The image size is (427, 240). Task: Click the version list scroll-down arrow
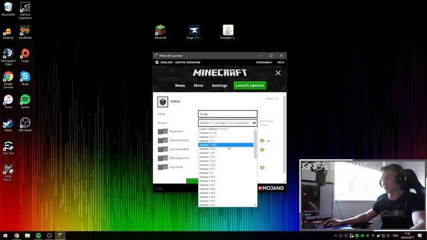256,205
